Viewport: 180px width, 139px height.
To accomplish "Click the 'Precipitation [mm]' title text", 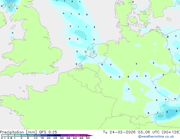I will click(x=18, y=132).
